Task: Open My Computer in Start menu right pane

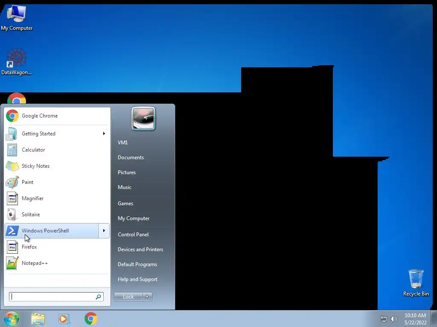Action: 134,218
